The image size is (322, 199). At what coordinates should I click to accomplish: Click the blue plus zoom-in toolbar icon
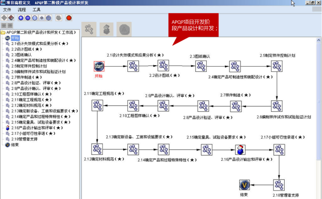pos(21,18)
